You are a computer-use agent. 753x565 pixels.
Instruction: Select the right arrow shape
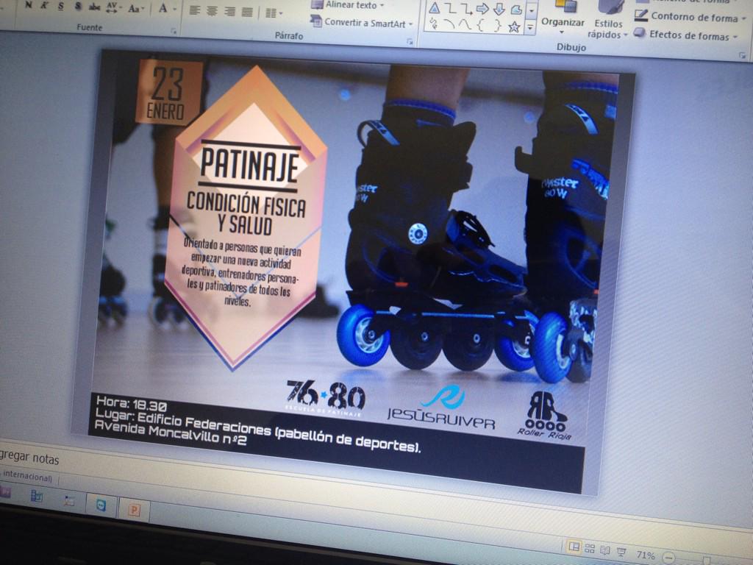482,9
